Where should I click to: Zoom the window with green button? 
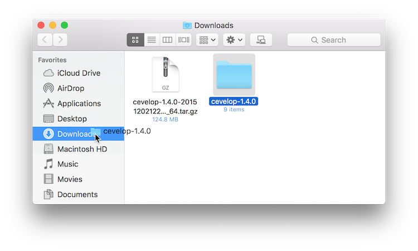click(x=65, y=25)
